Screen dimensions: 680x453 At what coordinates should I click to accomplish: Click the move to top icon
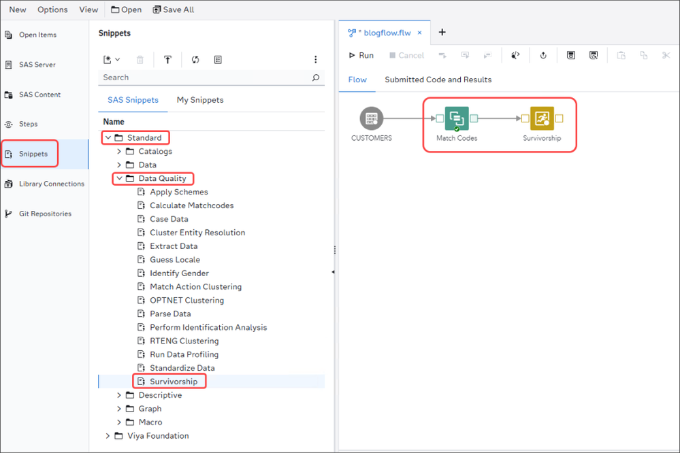[x=167, y=60]
